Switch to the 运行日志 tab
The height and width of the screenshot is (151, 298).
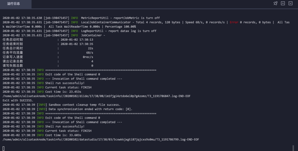click(x=13, y=4)
